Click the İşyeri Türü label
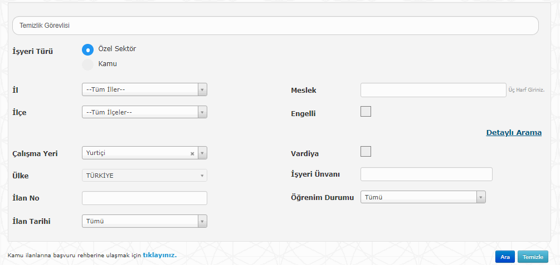560x265 pixels. (33, 52)
